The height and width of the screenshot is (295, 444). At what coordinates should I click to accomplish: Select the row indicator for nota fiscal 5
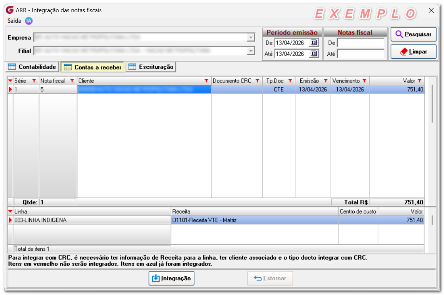click(10, 89)
